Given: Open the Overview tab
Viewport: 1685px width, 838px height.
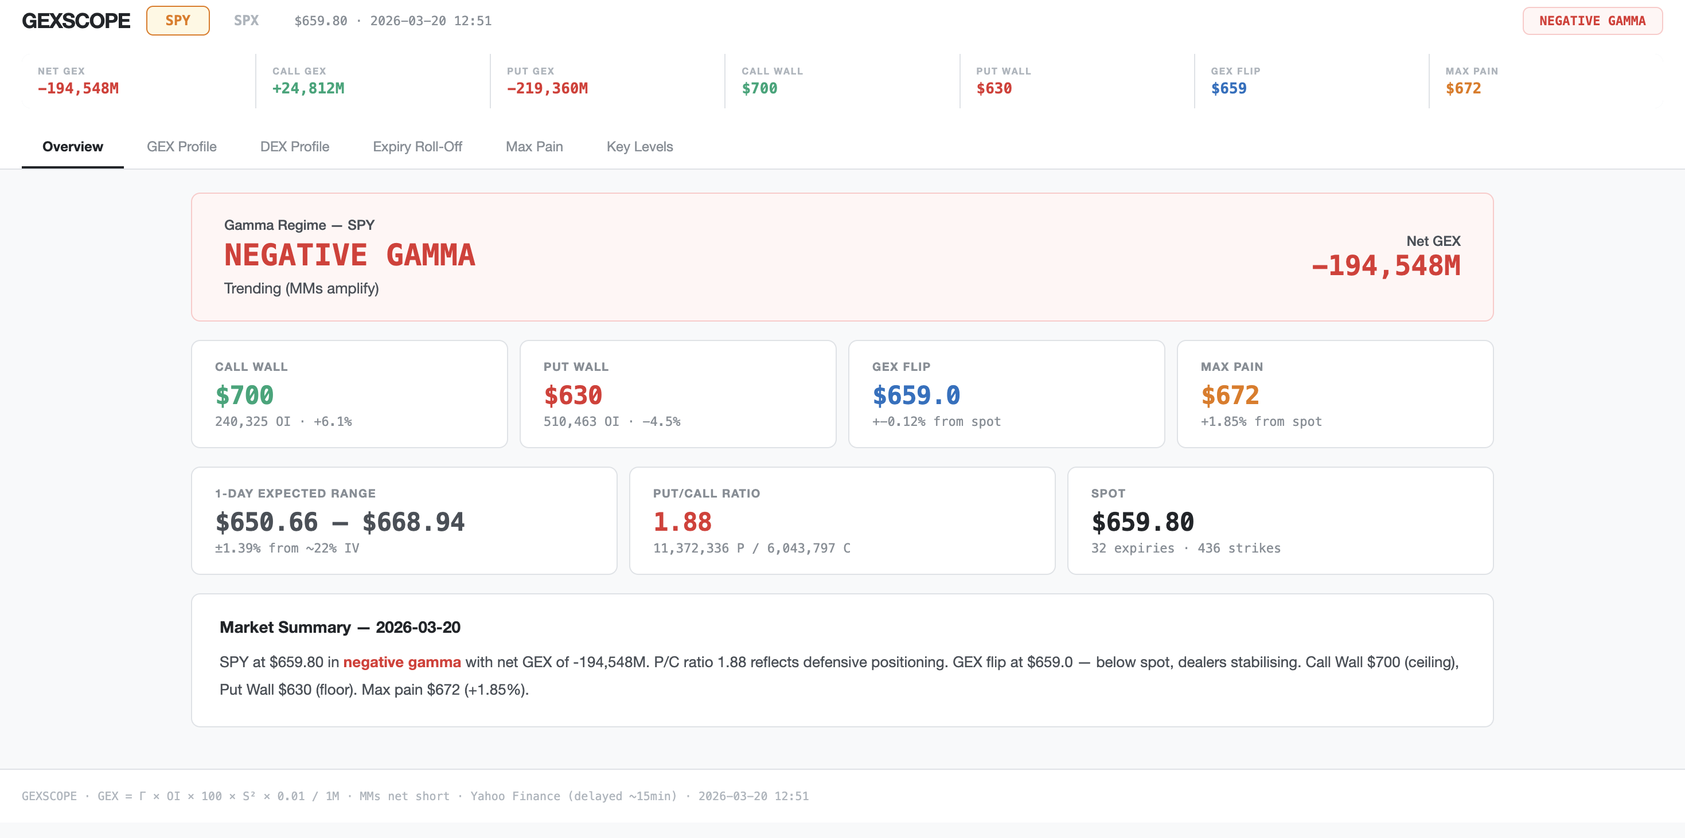Looking at the screenshot, I should pyautogui.click(x=73, y=146).
